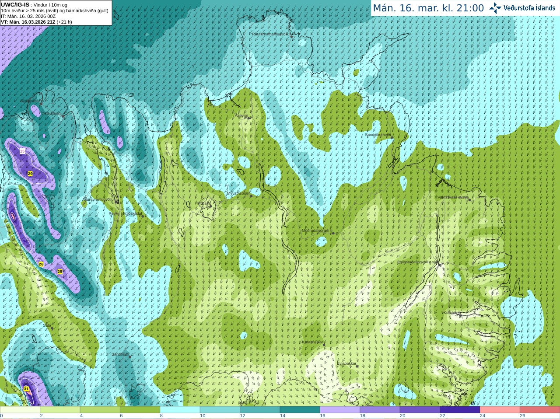Select the 16–18 m/s lavender legend swatch
This screenshot has height=419, width=560.
point(340,410)
